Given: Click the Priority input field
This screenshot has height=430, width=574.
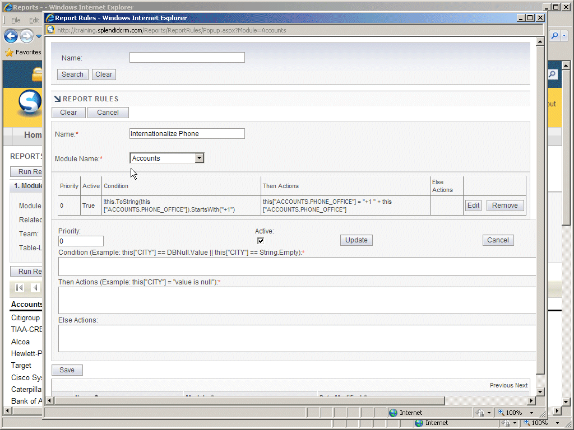Looking at the screenshot, I should [81, 241].
